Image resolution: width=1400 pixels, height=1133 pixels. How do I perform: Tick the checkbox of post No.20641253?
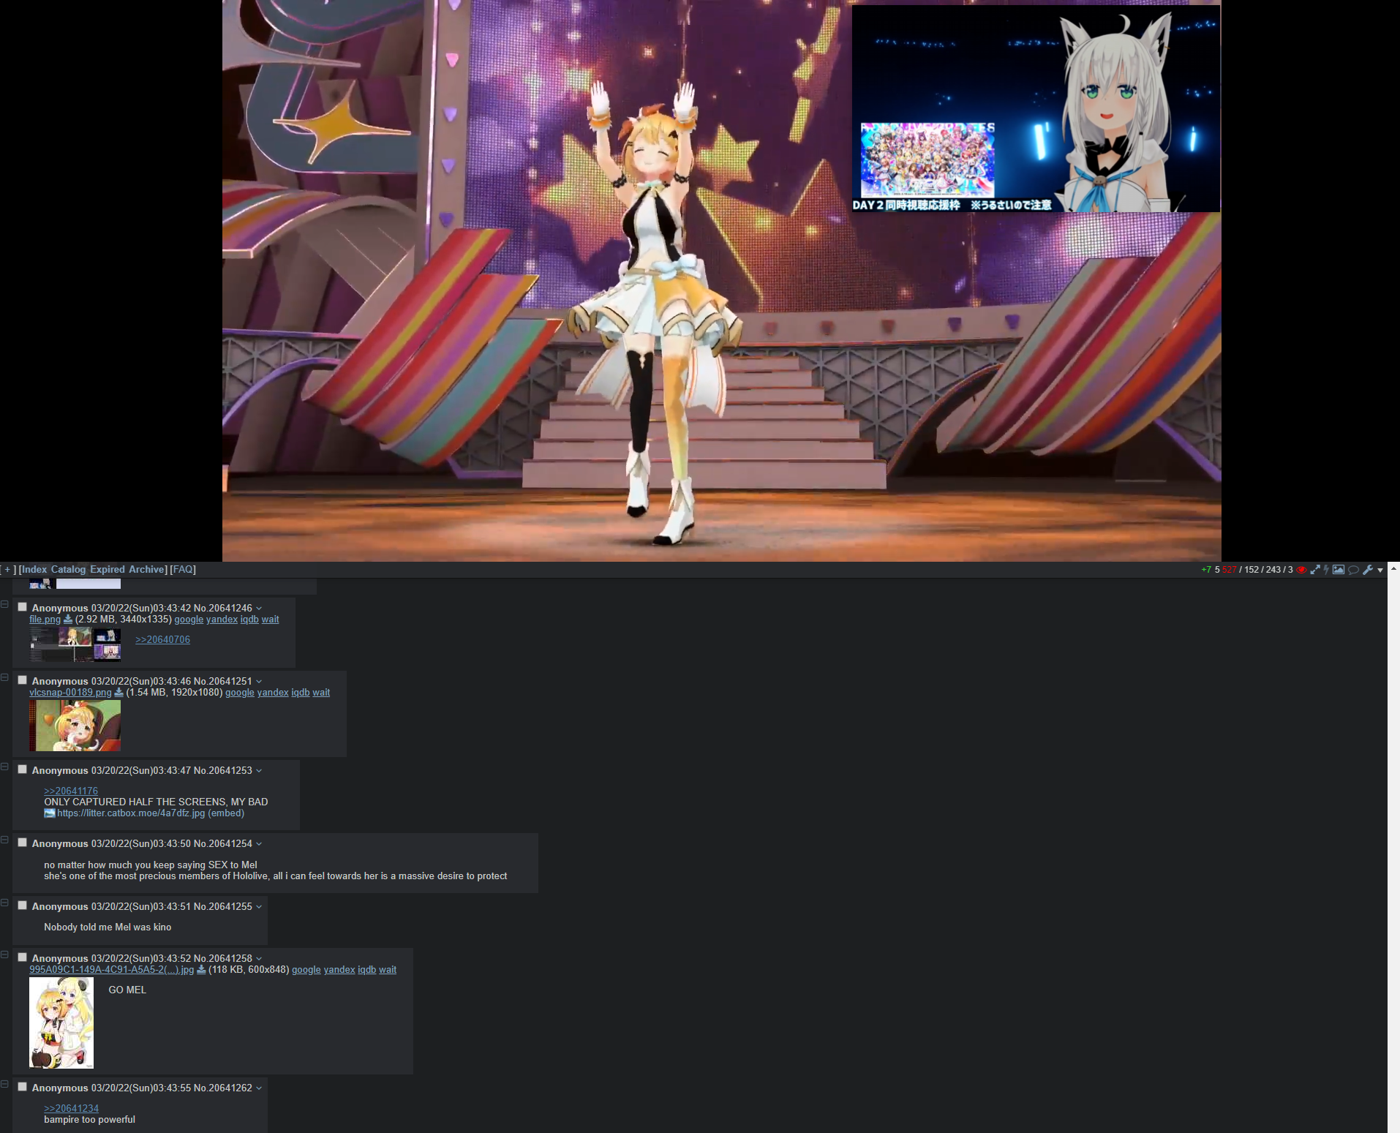23,769
